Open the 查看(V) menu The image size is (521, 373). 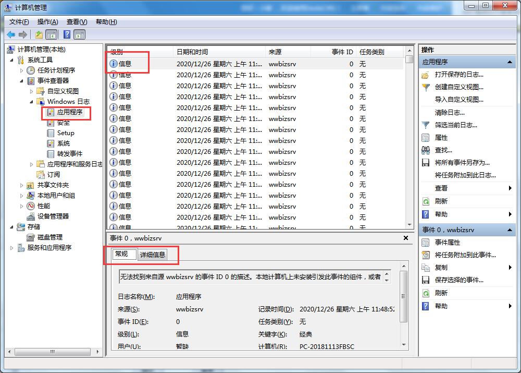click(77, 22)
